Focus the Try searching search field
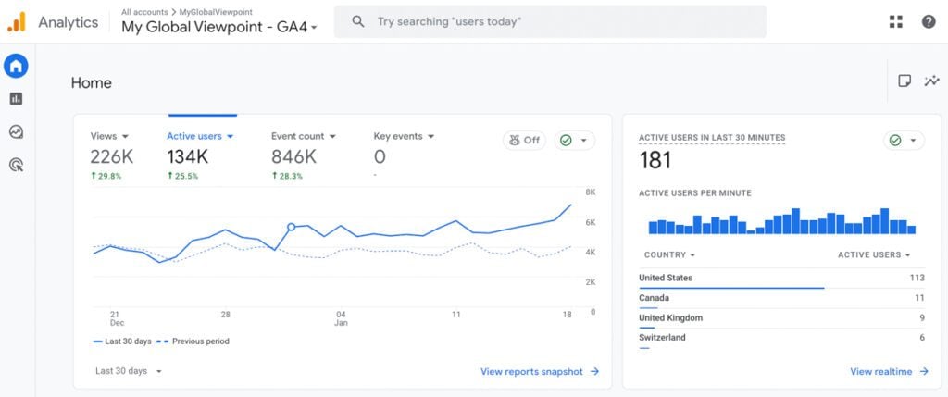Image resolution: width=948 pixels, height=397 pixels. point(550,22)
